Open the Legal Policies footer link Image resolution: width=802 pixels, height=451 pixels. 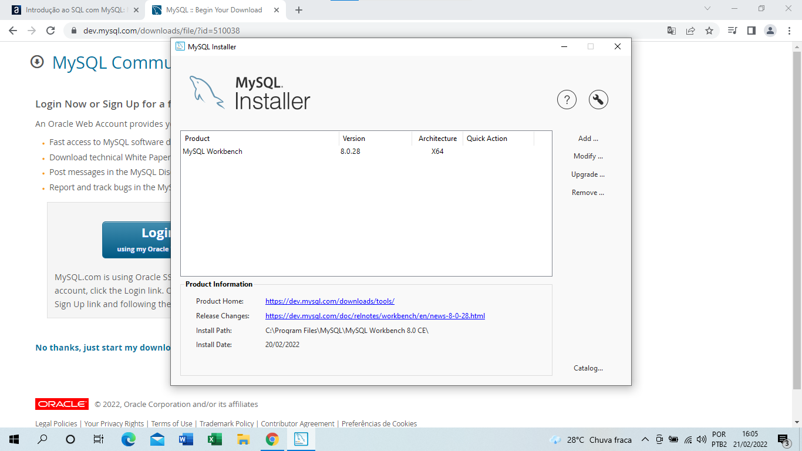click(56, 423)
